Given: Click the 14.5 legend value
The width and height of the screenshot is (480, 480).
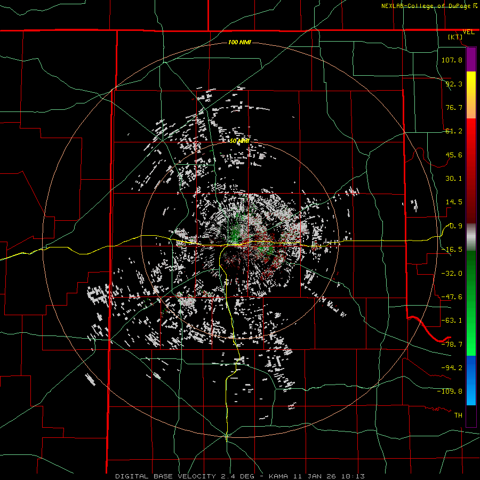Looking at the screenshot, I should click(x=454, y=202).
